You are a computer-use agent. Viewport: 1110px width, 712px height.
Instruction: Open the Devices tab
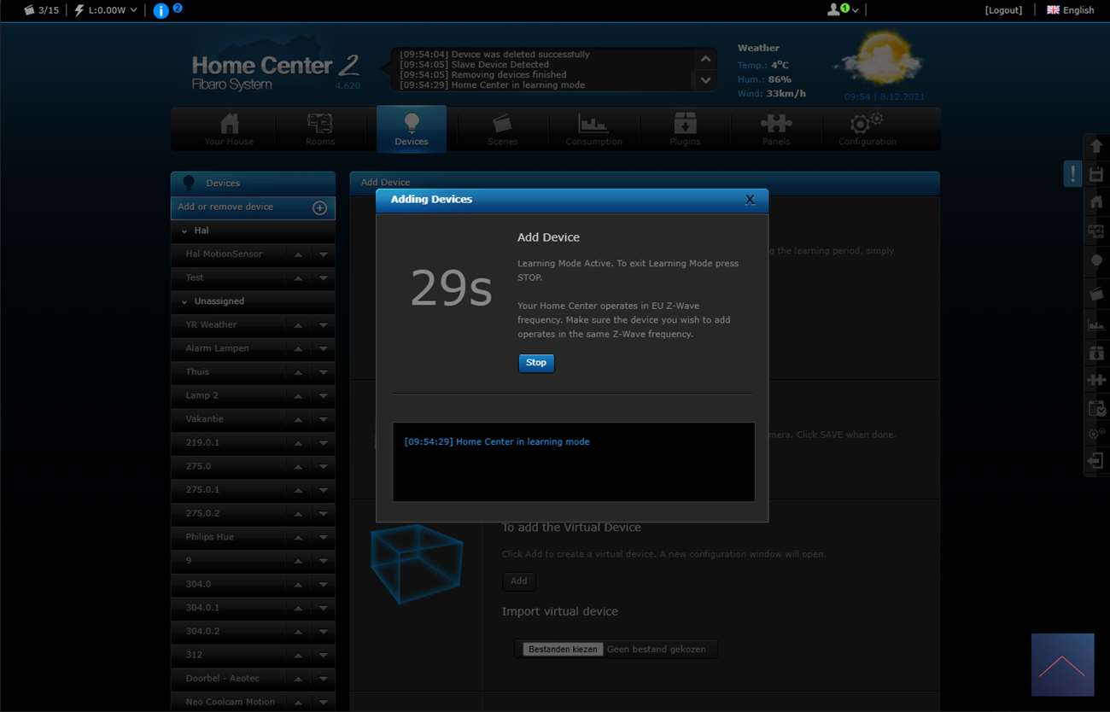pyautogui.click(x=412, y=130)
